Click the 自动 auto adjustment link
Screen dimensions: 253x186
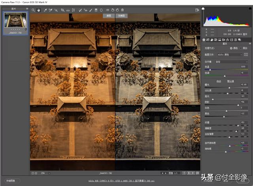pos(218,81)
